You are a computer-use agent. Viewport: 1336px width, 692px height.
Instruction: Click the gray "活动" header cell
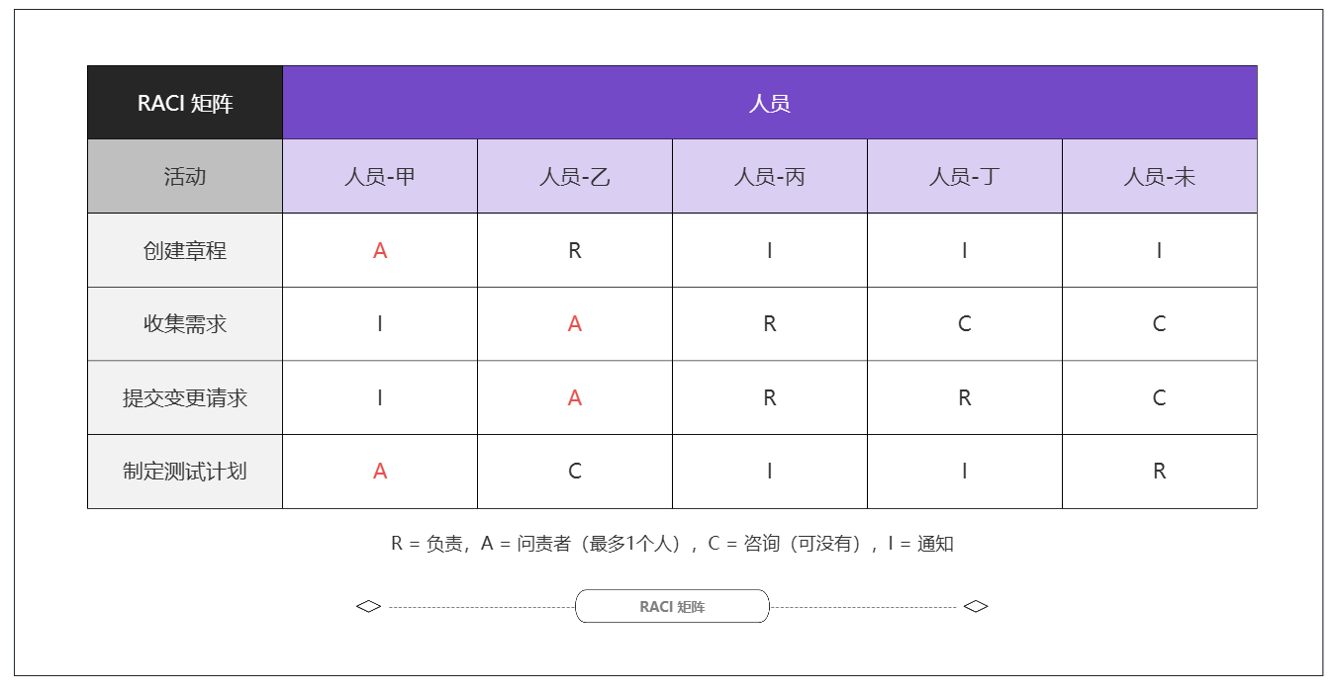(x=185, y=177)
